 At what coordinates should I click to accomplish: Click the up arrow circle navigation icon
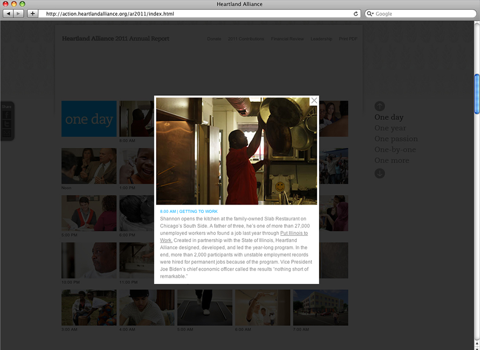pos(380,106)
